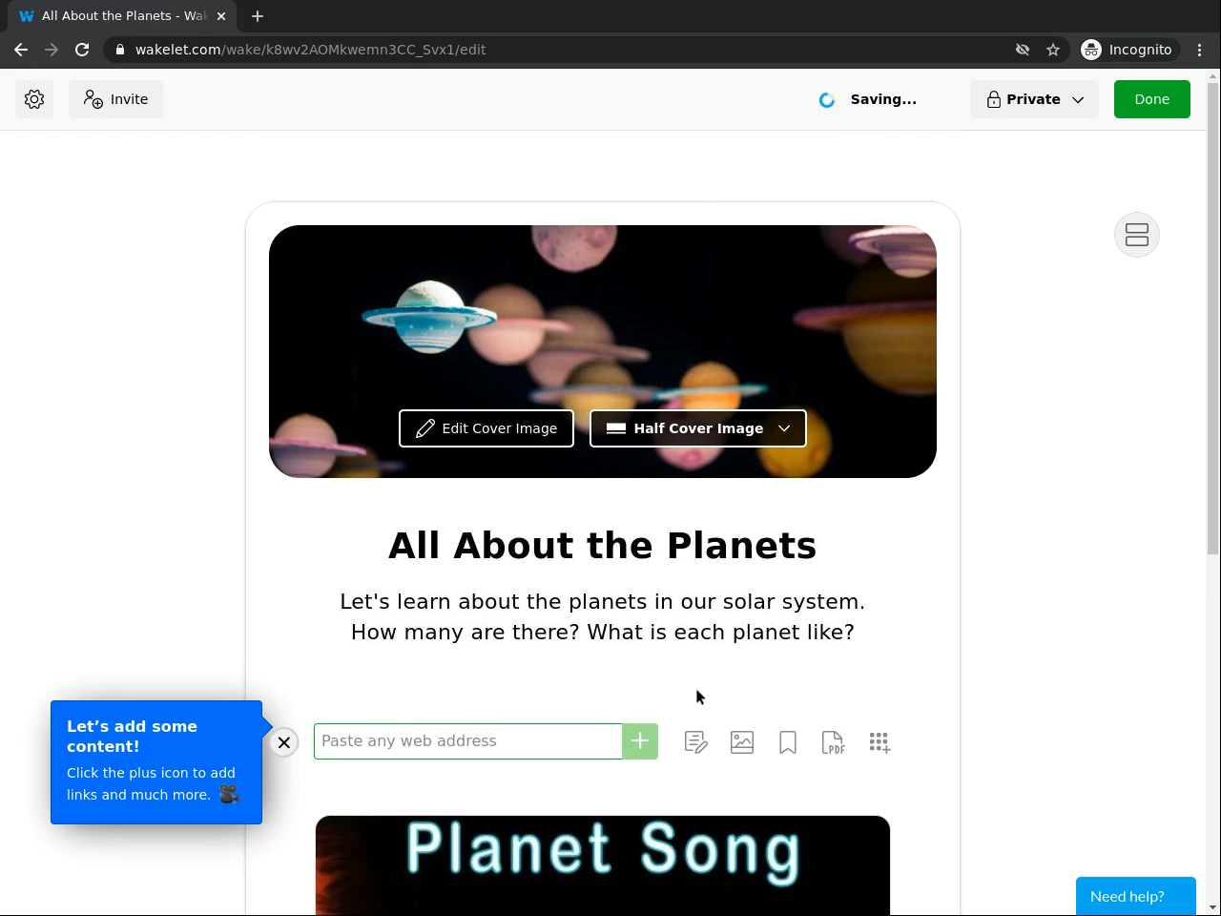Expand Half Cover Image dropdown
The height and width of the screenshot is (916, 1221).
[698, 428]
